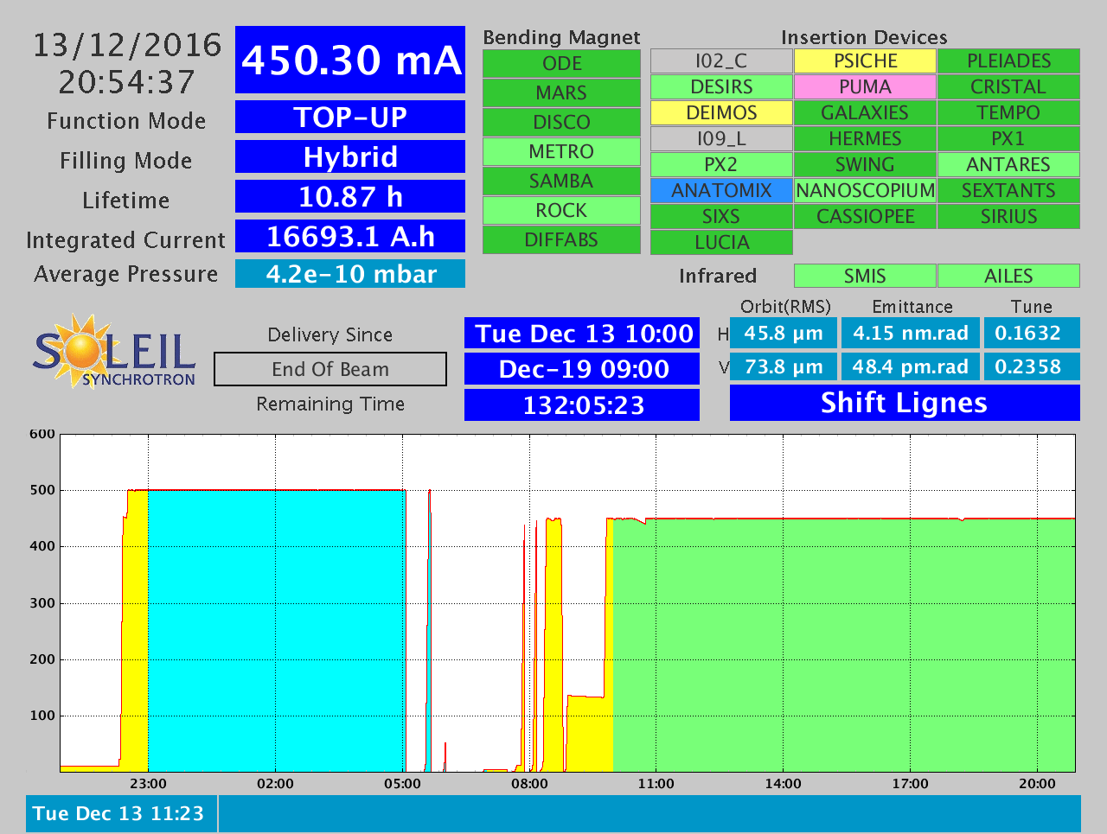Select the TEMPO beamline box
The height and width of the screenshot is (834, 1107).
[x=1008, y=112]
